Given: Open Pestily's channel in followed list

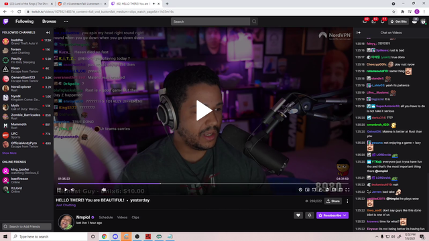Looking at the screenshot, I should pyautogui.click(x=27, y=60).
